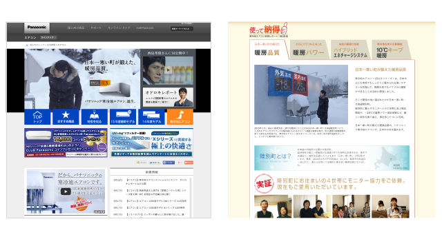
Task: Select the 10℃キープ暖房 tab
Action: 392,50
